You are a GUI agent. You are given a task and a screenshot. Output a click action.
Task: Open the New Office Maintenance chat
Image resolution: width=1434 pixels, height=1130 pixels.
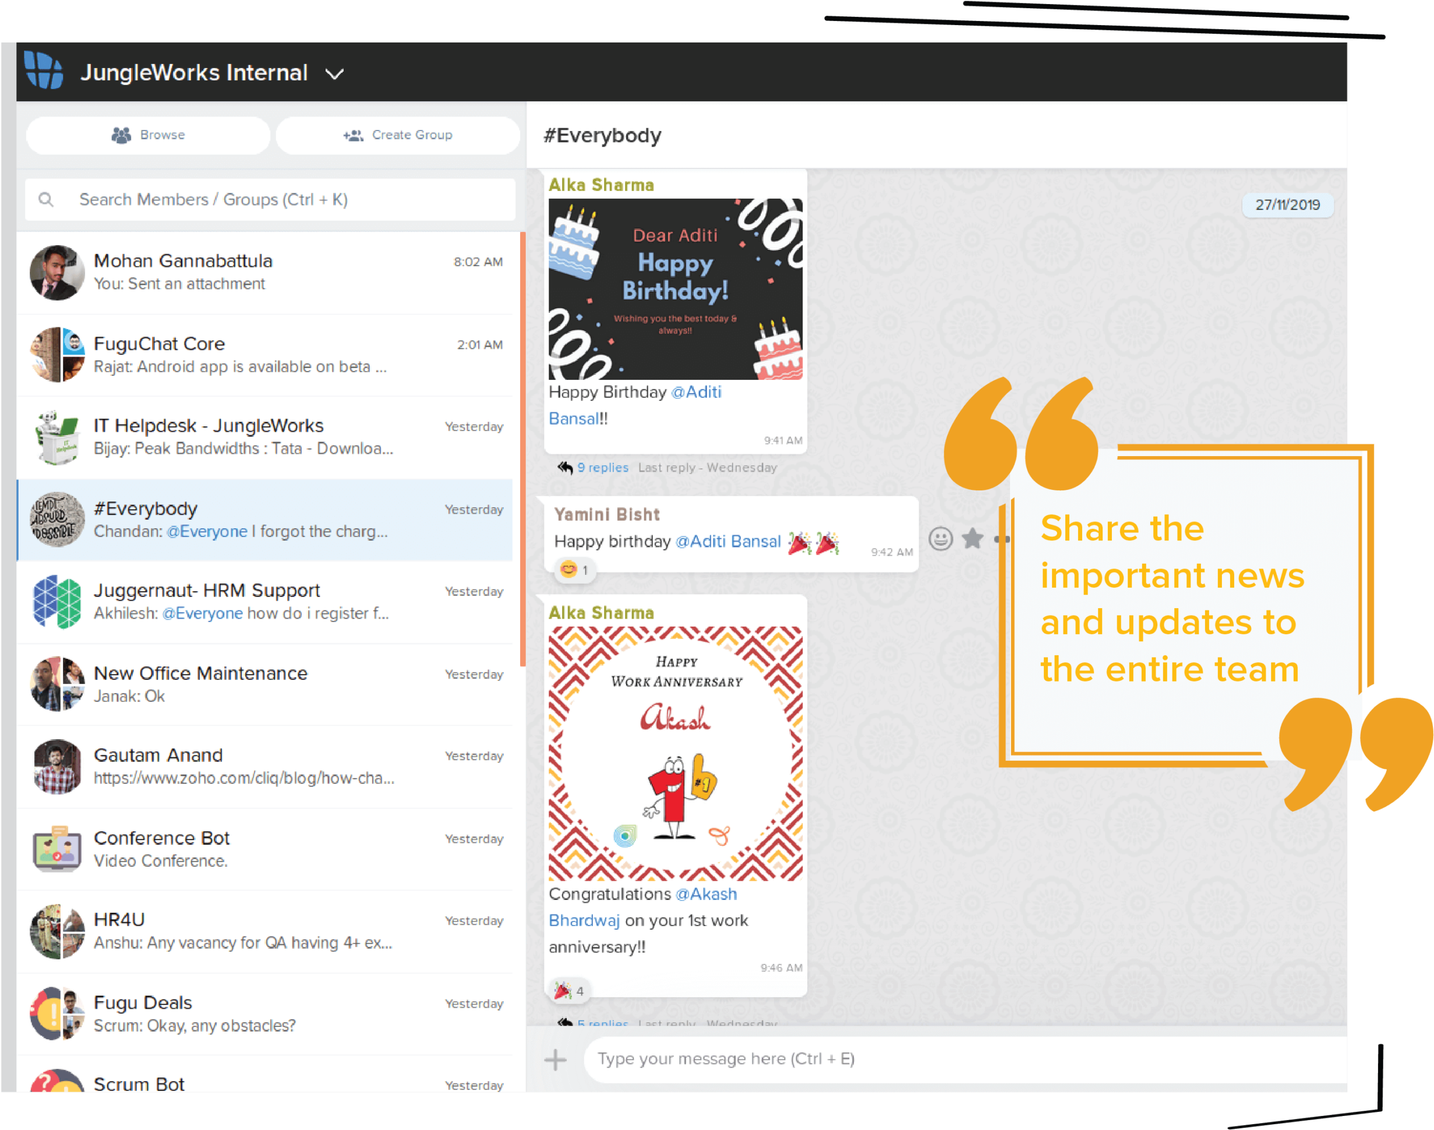tap(264, 684)
